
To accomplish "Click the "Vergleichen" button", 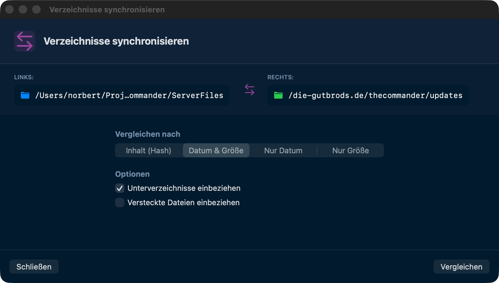I will click(x=461, y=267).
